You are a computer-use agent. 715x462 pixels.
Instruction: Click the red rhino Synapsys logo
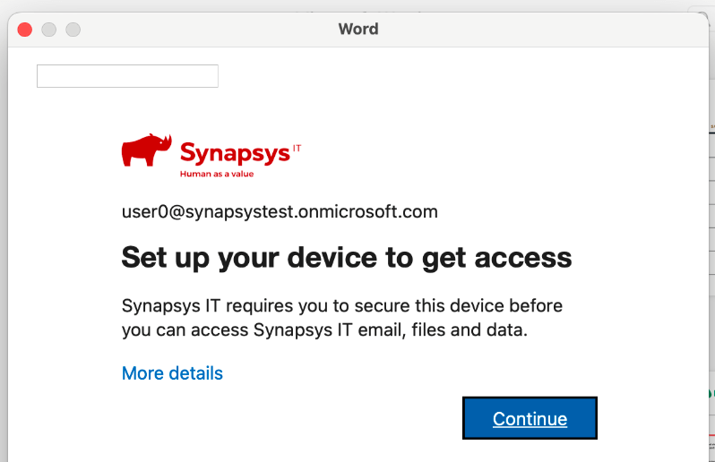point(146,150)
